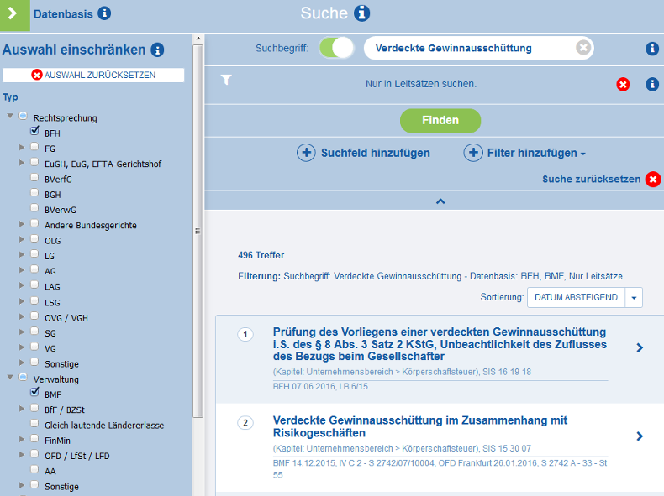Uncheck the BMF checkbox
This screenshot has width=664, height=496.
(x=34, y=393)
